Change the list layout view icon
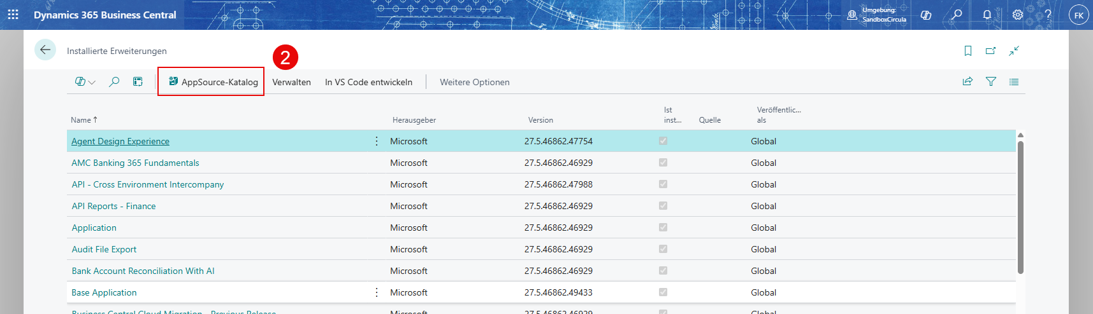1093x314 pixels. point(1014,81)
